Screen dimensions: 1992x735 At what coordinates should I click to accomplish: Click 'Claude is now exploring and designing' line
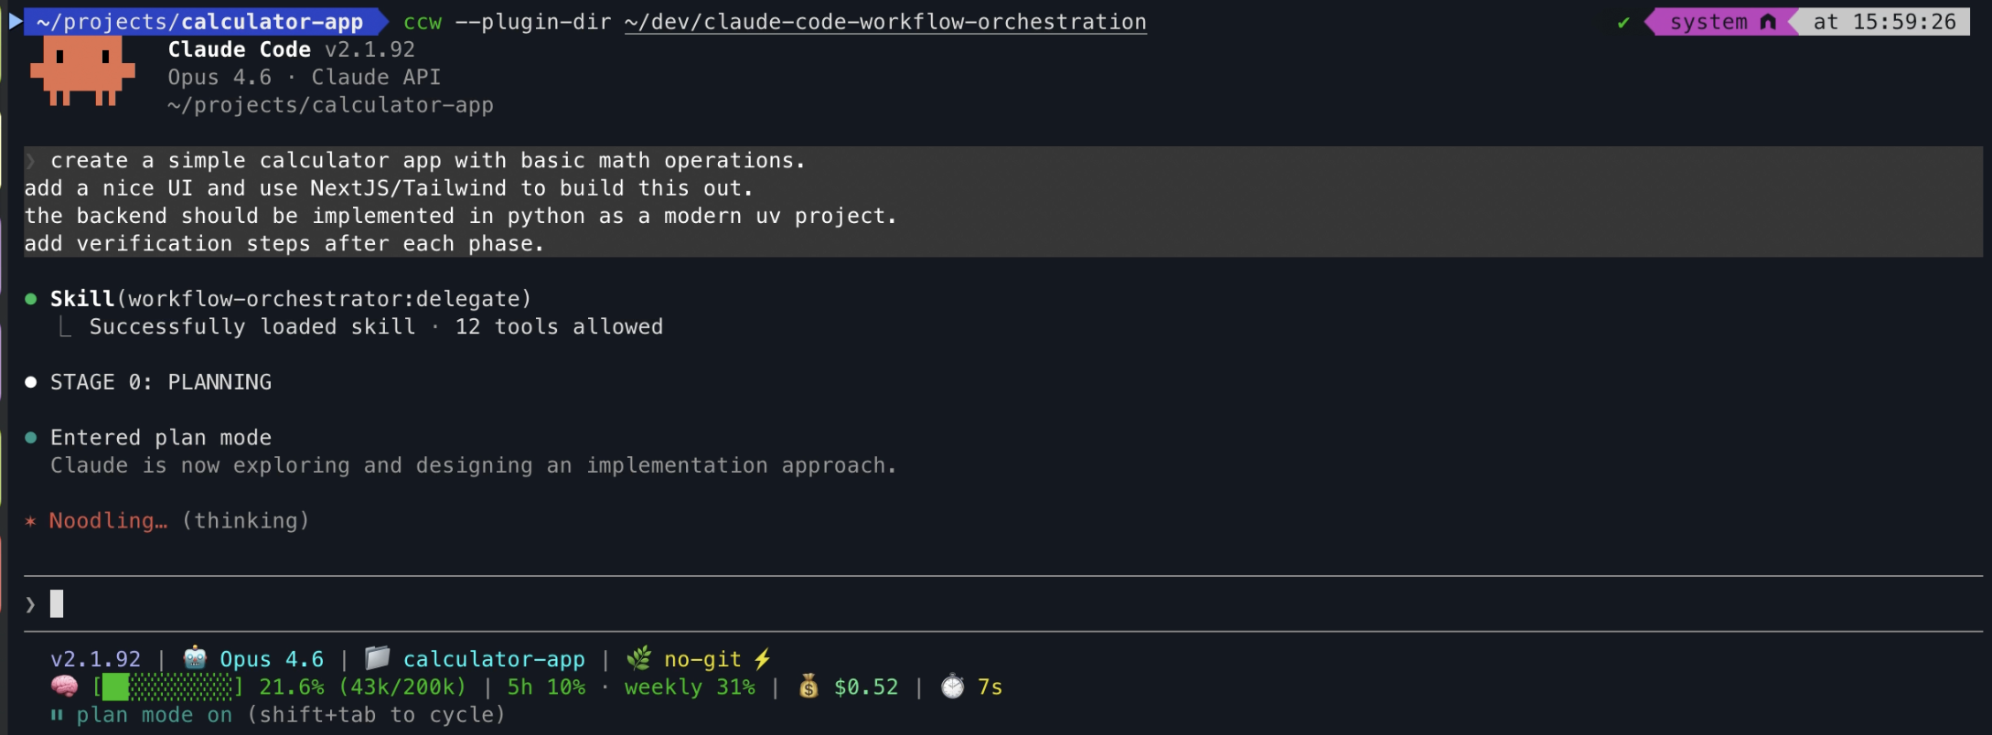pos(474,465)
